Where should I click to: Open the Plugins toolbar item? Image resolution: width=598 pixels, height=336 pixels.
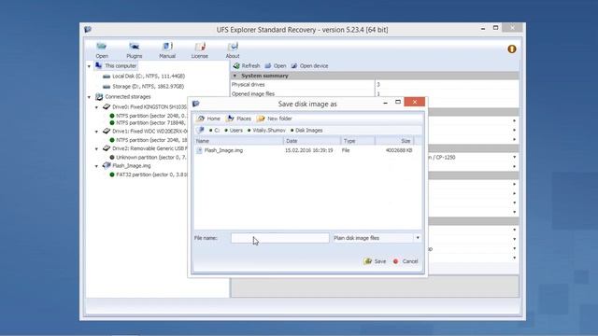[x=134, y=50]
